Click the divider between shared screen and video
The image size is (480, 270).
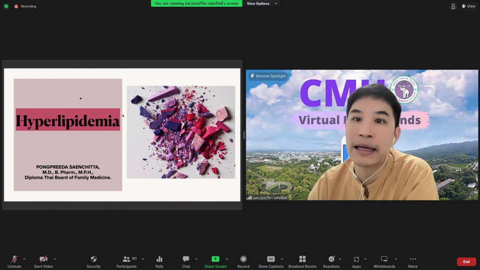244,135
